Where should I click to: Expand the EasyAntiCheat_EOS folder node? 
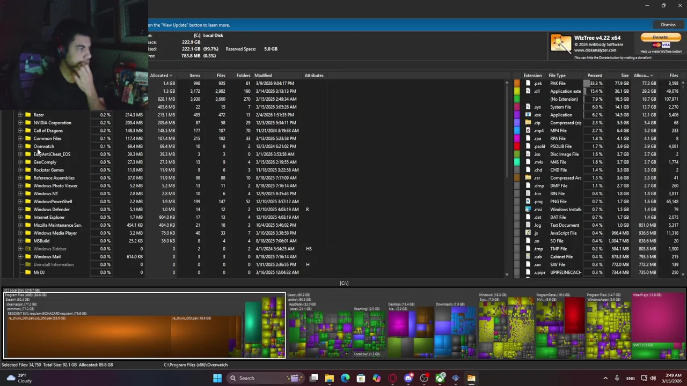tap(20, 154)
